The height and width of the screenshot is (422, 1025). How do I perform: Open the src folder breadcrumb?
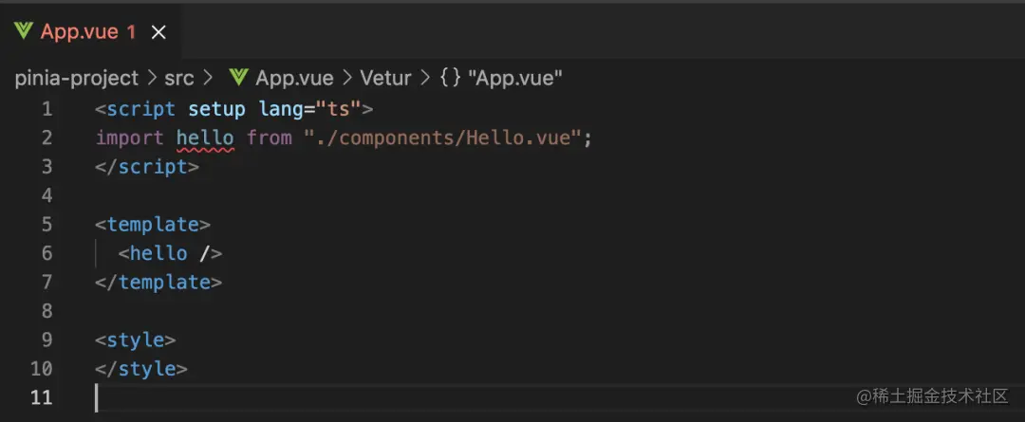coord(179,79)
